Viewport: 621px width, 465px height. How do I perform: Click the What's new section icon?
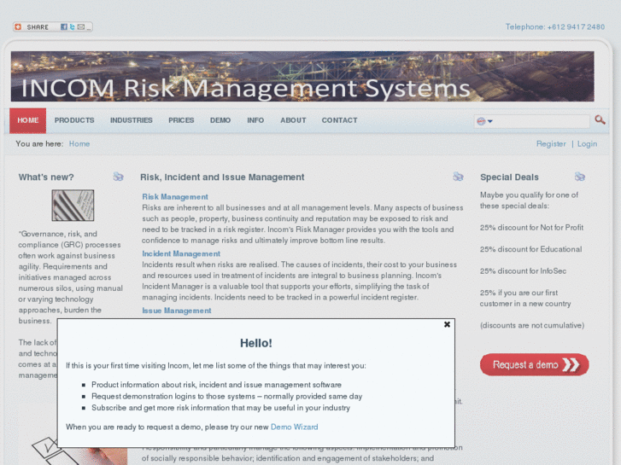point(118,177)
